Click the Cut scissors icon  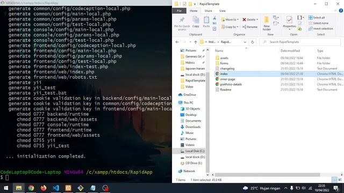coord(214,18)
